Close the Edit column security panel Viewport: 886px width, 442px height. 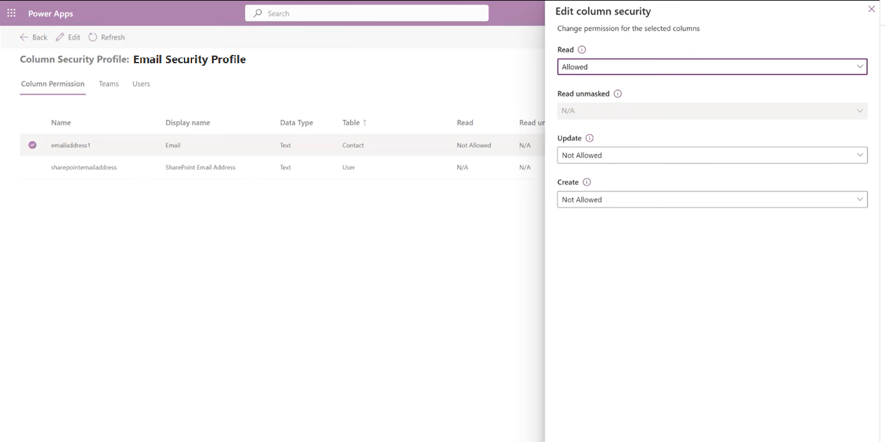click(871, 9)
